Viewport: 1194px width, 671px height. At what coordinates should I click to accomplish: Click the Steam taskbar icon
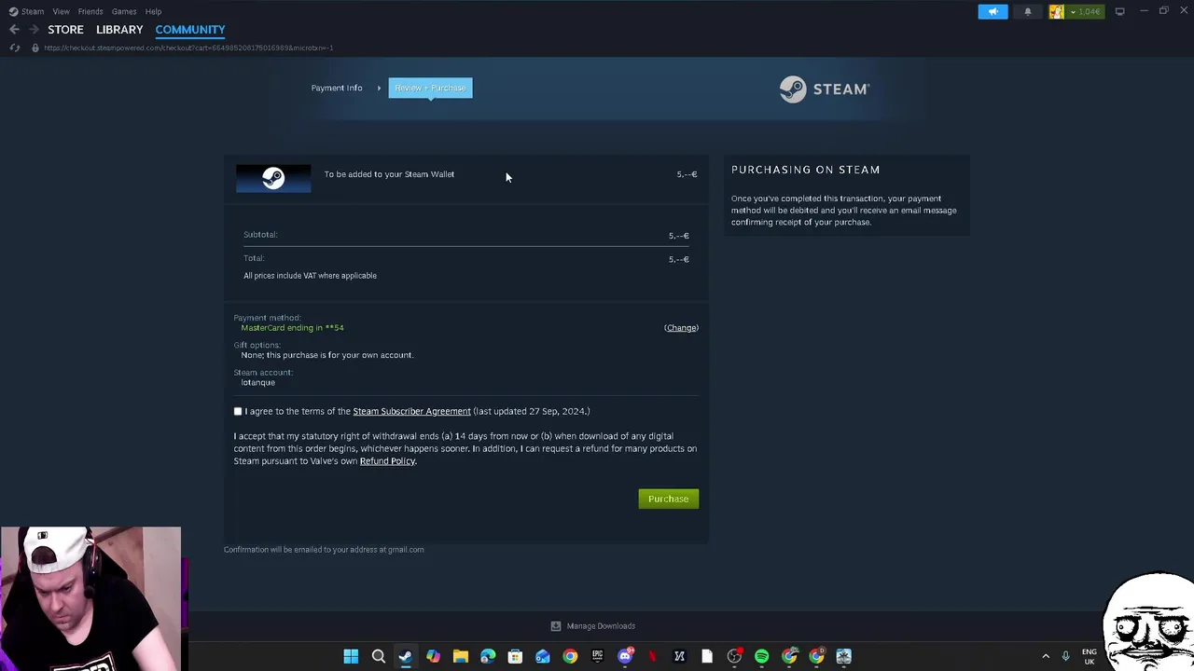coord(405,656)
